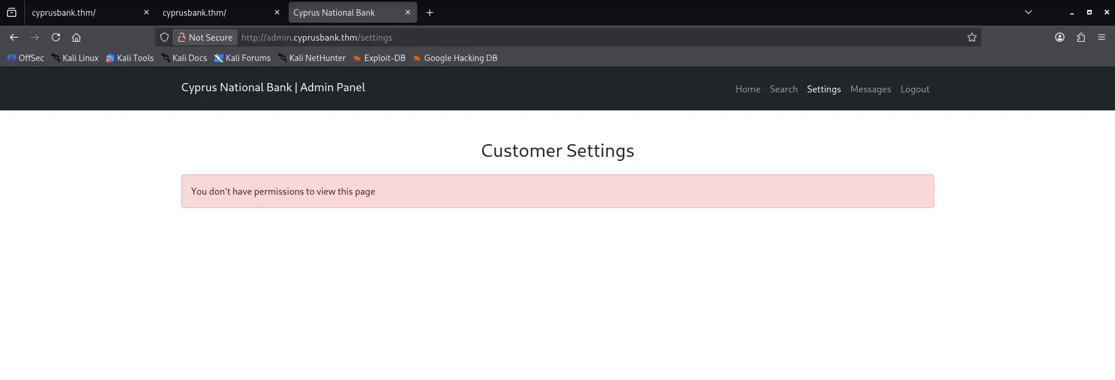Reload the current page
Image resolution: width=1115 pixels, height=380 pixels.
(56, 37)
